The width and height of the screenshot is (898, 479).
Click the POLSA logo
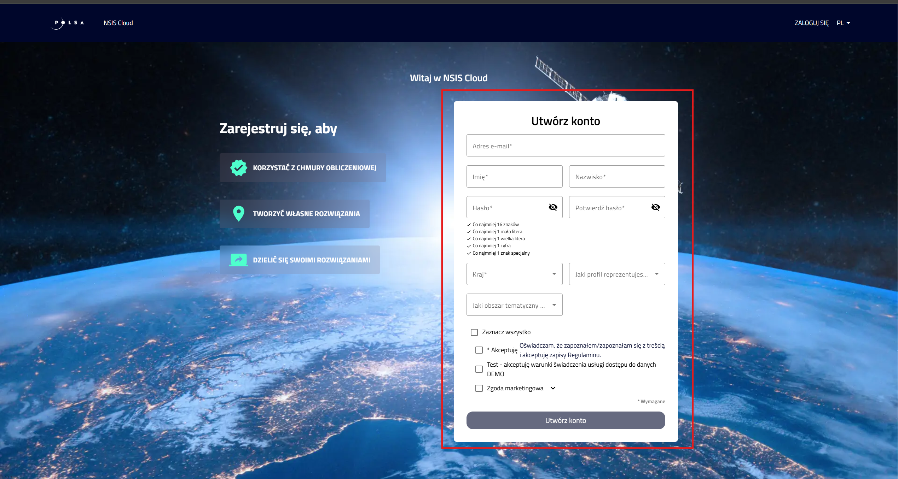(x=68, y=23)
